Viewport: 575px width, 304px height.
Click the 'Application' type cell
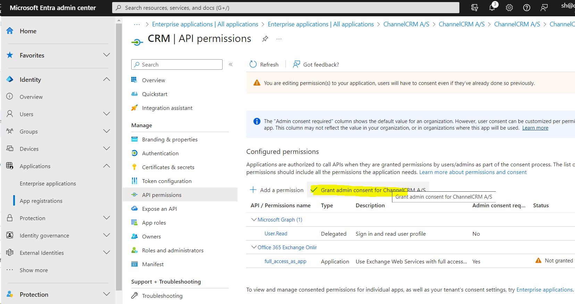coord(335,262)
